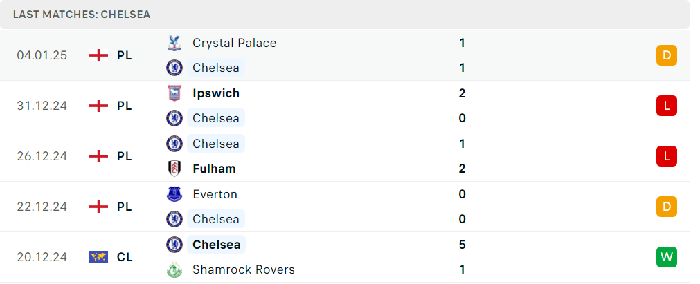The width and height of the screenshot is (700, 284).
Task: Click the Last Matches: Chelsea header
Action: point(82,15)
